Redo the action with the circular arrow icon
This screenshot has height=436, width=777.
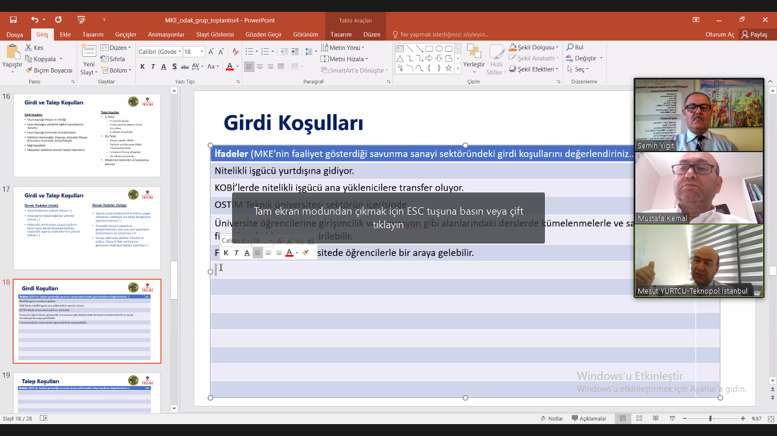58,20
